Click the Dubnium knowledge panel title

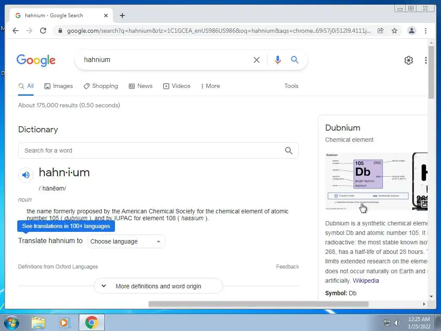[342, 128]
